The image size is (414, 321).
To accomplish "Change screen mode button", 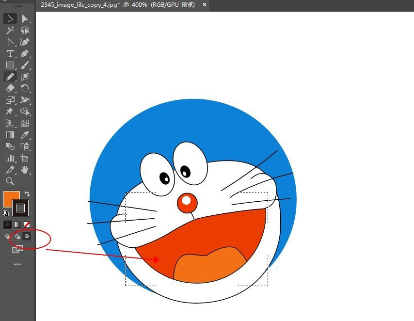I will click(17, 249).
